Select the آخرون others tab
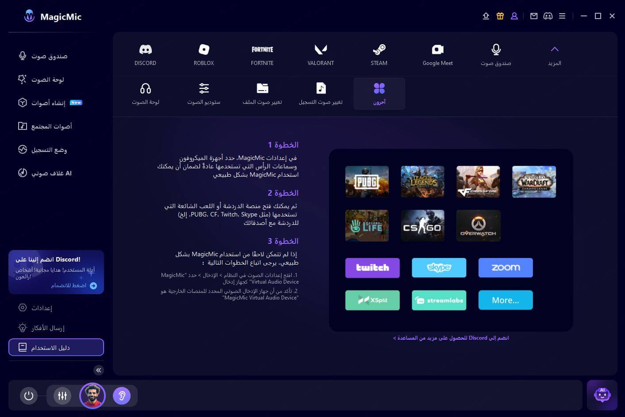 click(x=379, y=94)
